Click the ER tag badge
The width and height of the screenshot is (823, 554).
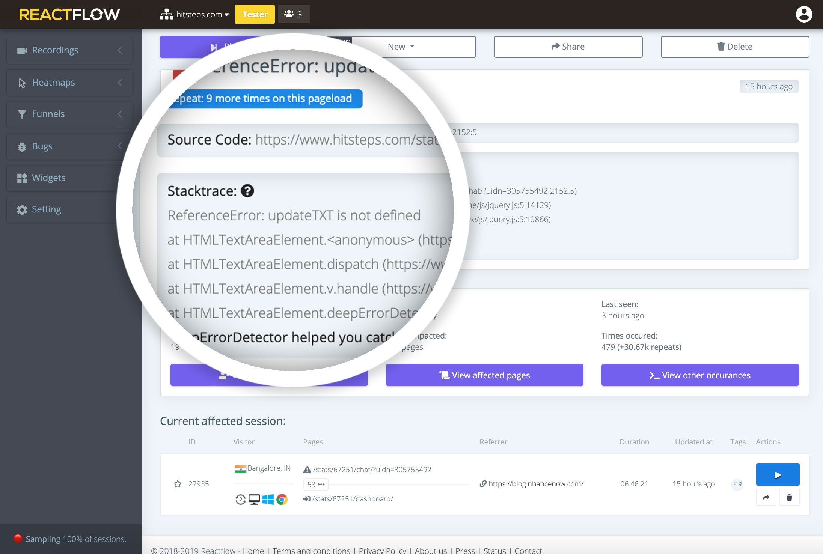[737, 484]
